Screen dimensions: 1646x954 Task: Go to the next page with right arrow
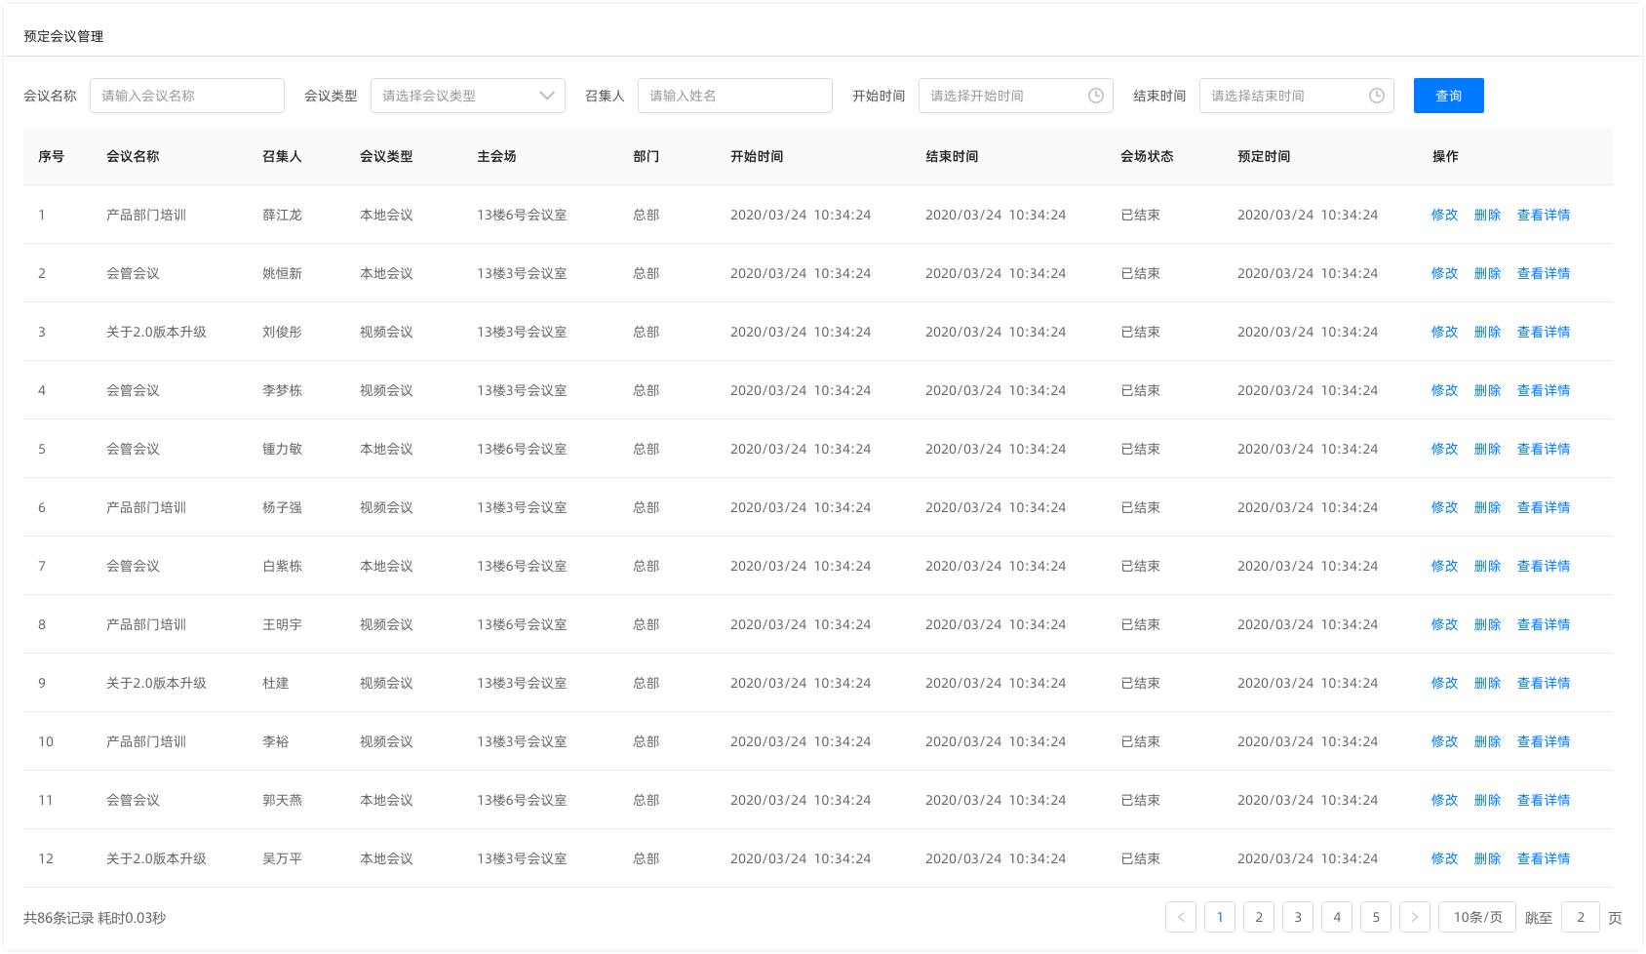point(1414,917)
